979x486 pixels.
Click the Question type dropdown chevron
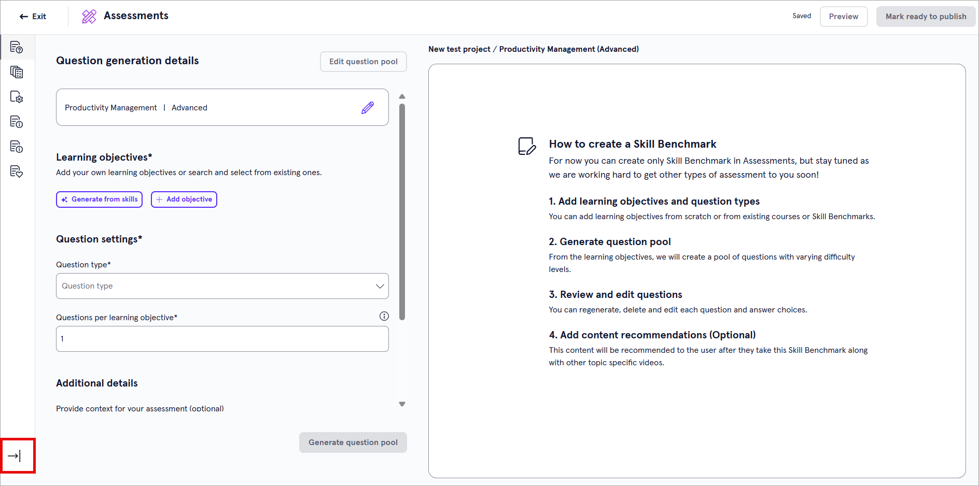[x=380, y=286]
